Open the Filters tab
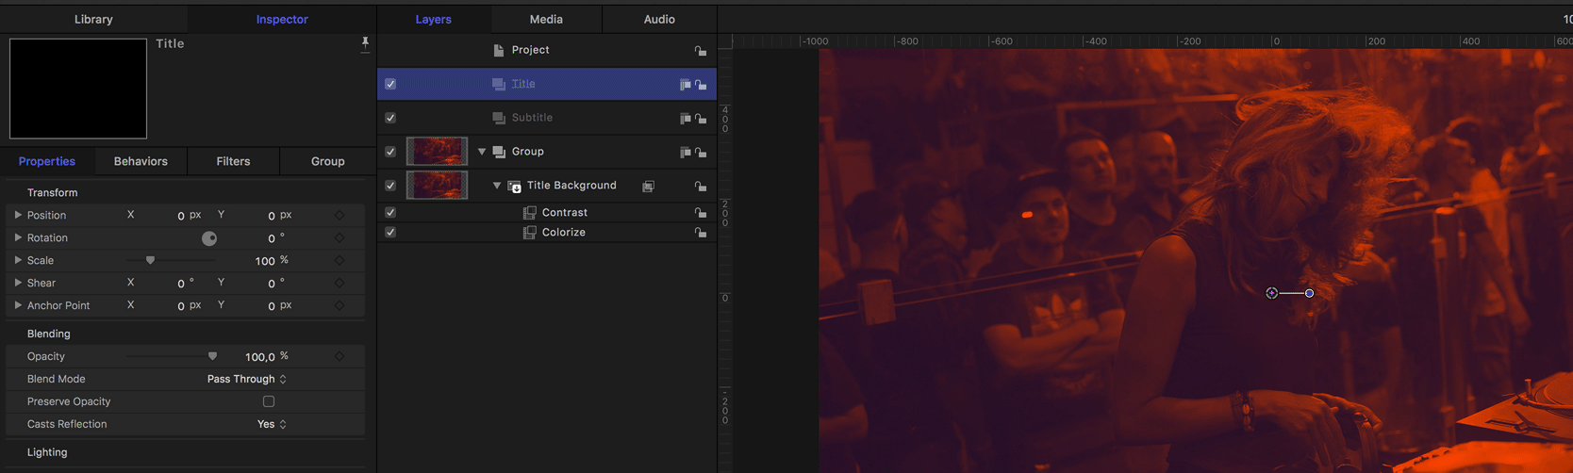Image resolution: width=1573 pixels, height=473 pixels. point(233,161)
